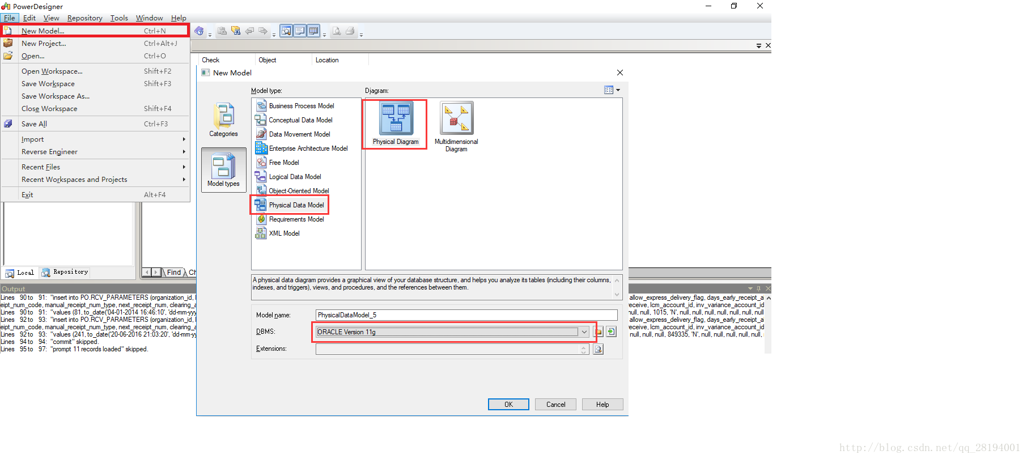Choose Enterprise Architecture Model type
Screen dimensions: 1027x459
(302, 148)
